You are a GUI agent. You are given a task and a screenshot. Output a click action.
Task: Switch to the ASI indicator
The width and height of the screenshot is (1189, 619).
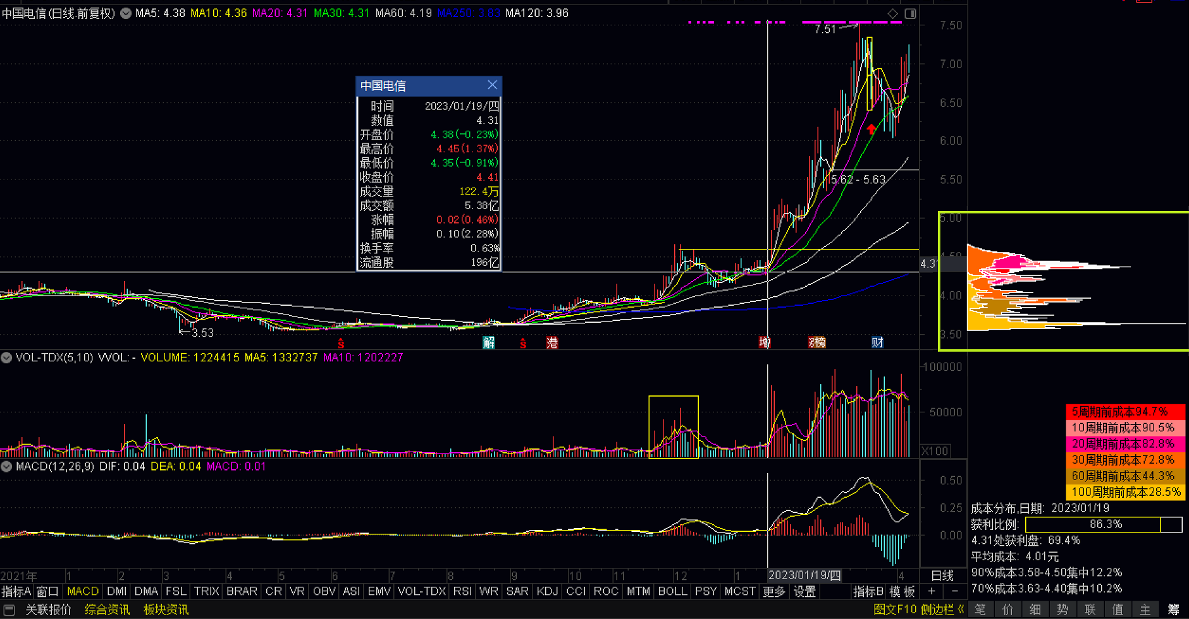pyautogui.click(x=351, y=591)
